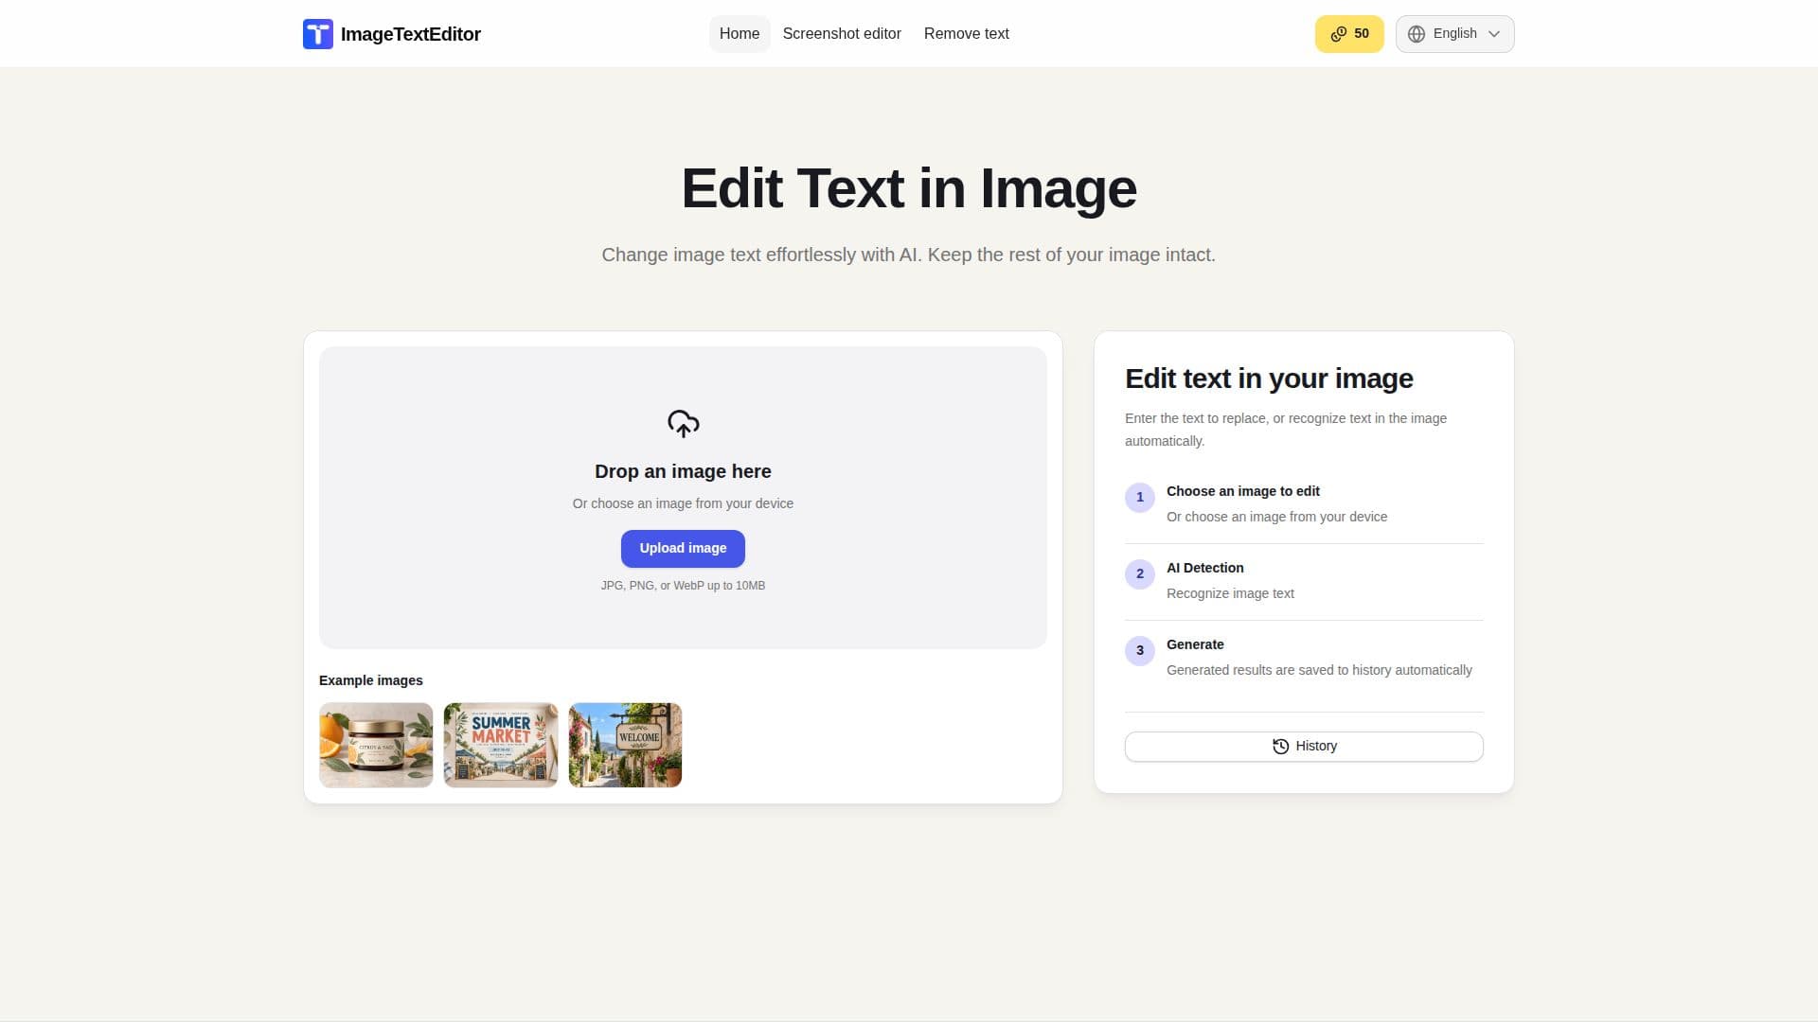1818x1022 pixels.
Task: Click the step 2 number circle
Action: pyautogui.click(x=1139, y=574)
